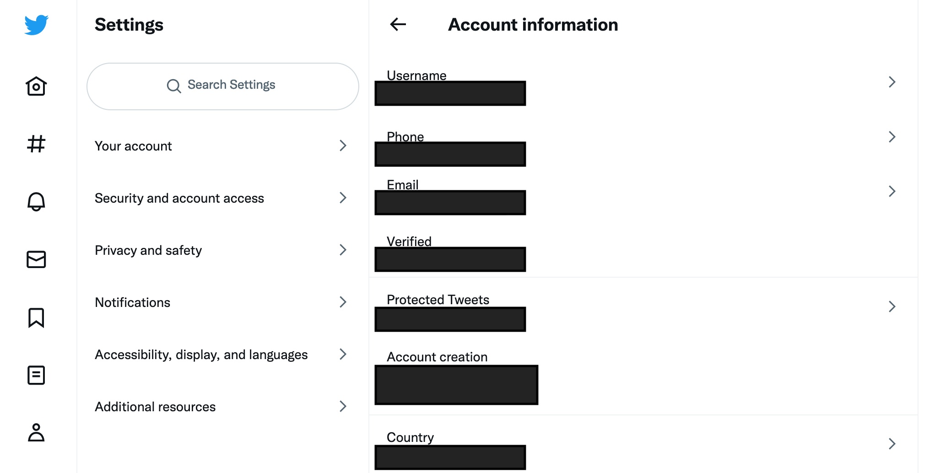This screenshot has width=929, height=473.
Task: Open Bookmarks icon in sidebar
Action: point(36,317)
